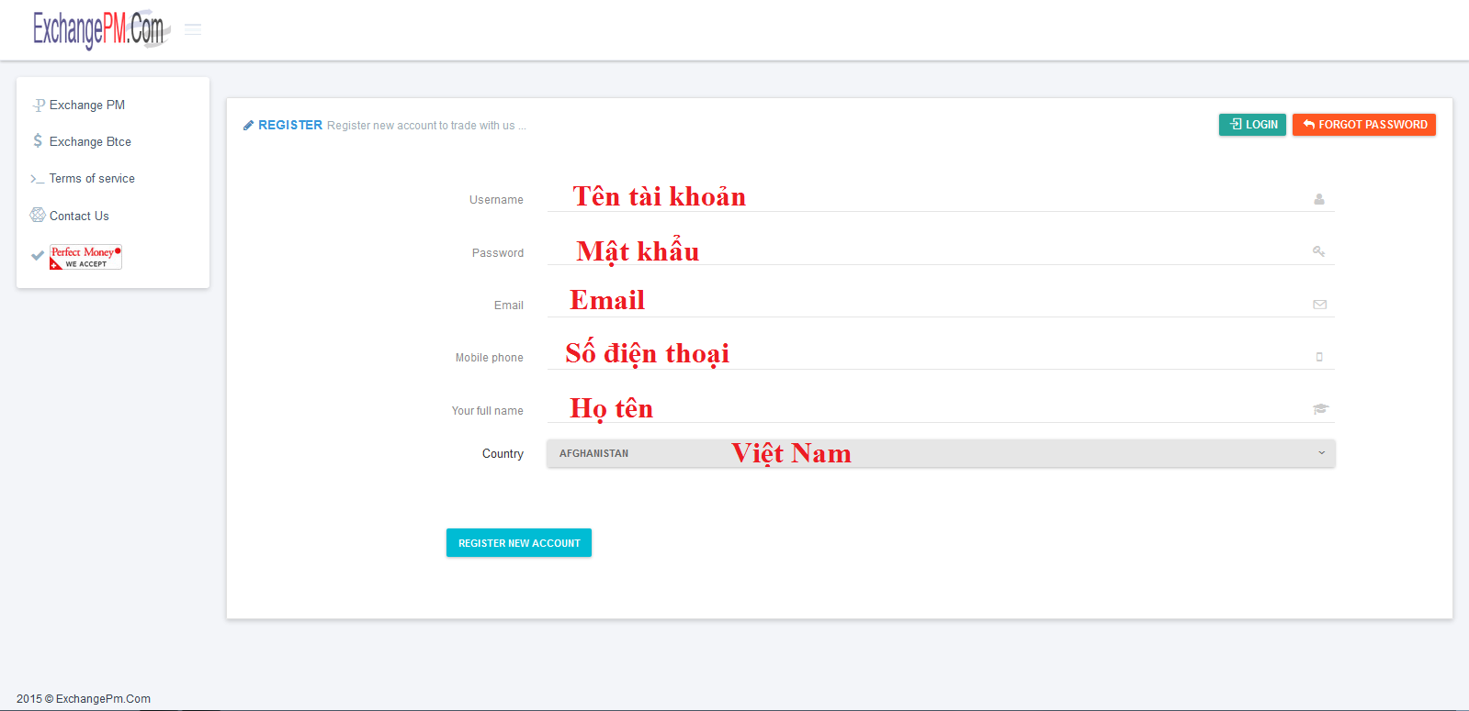
Task: Focus the Username input field
Action: pyautogui.click(x=941, y=198)
